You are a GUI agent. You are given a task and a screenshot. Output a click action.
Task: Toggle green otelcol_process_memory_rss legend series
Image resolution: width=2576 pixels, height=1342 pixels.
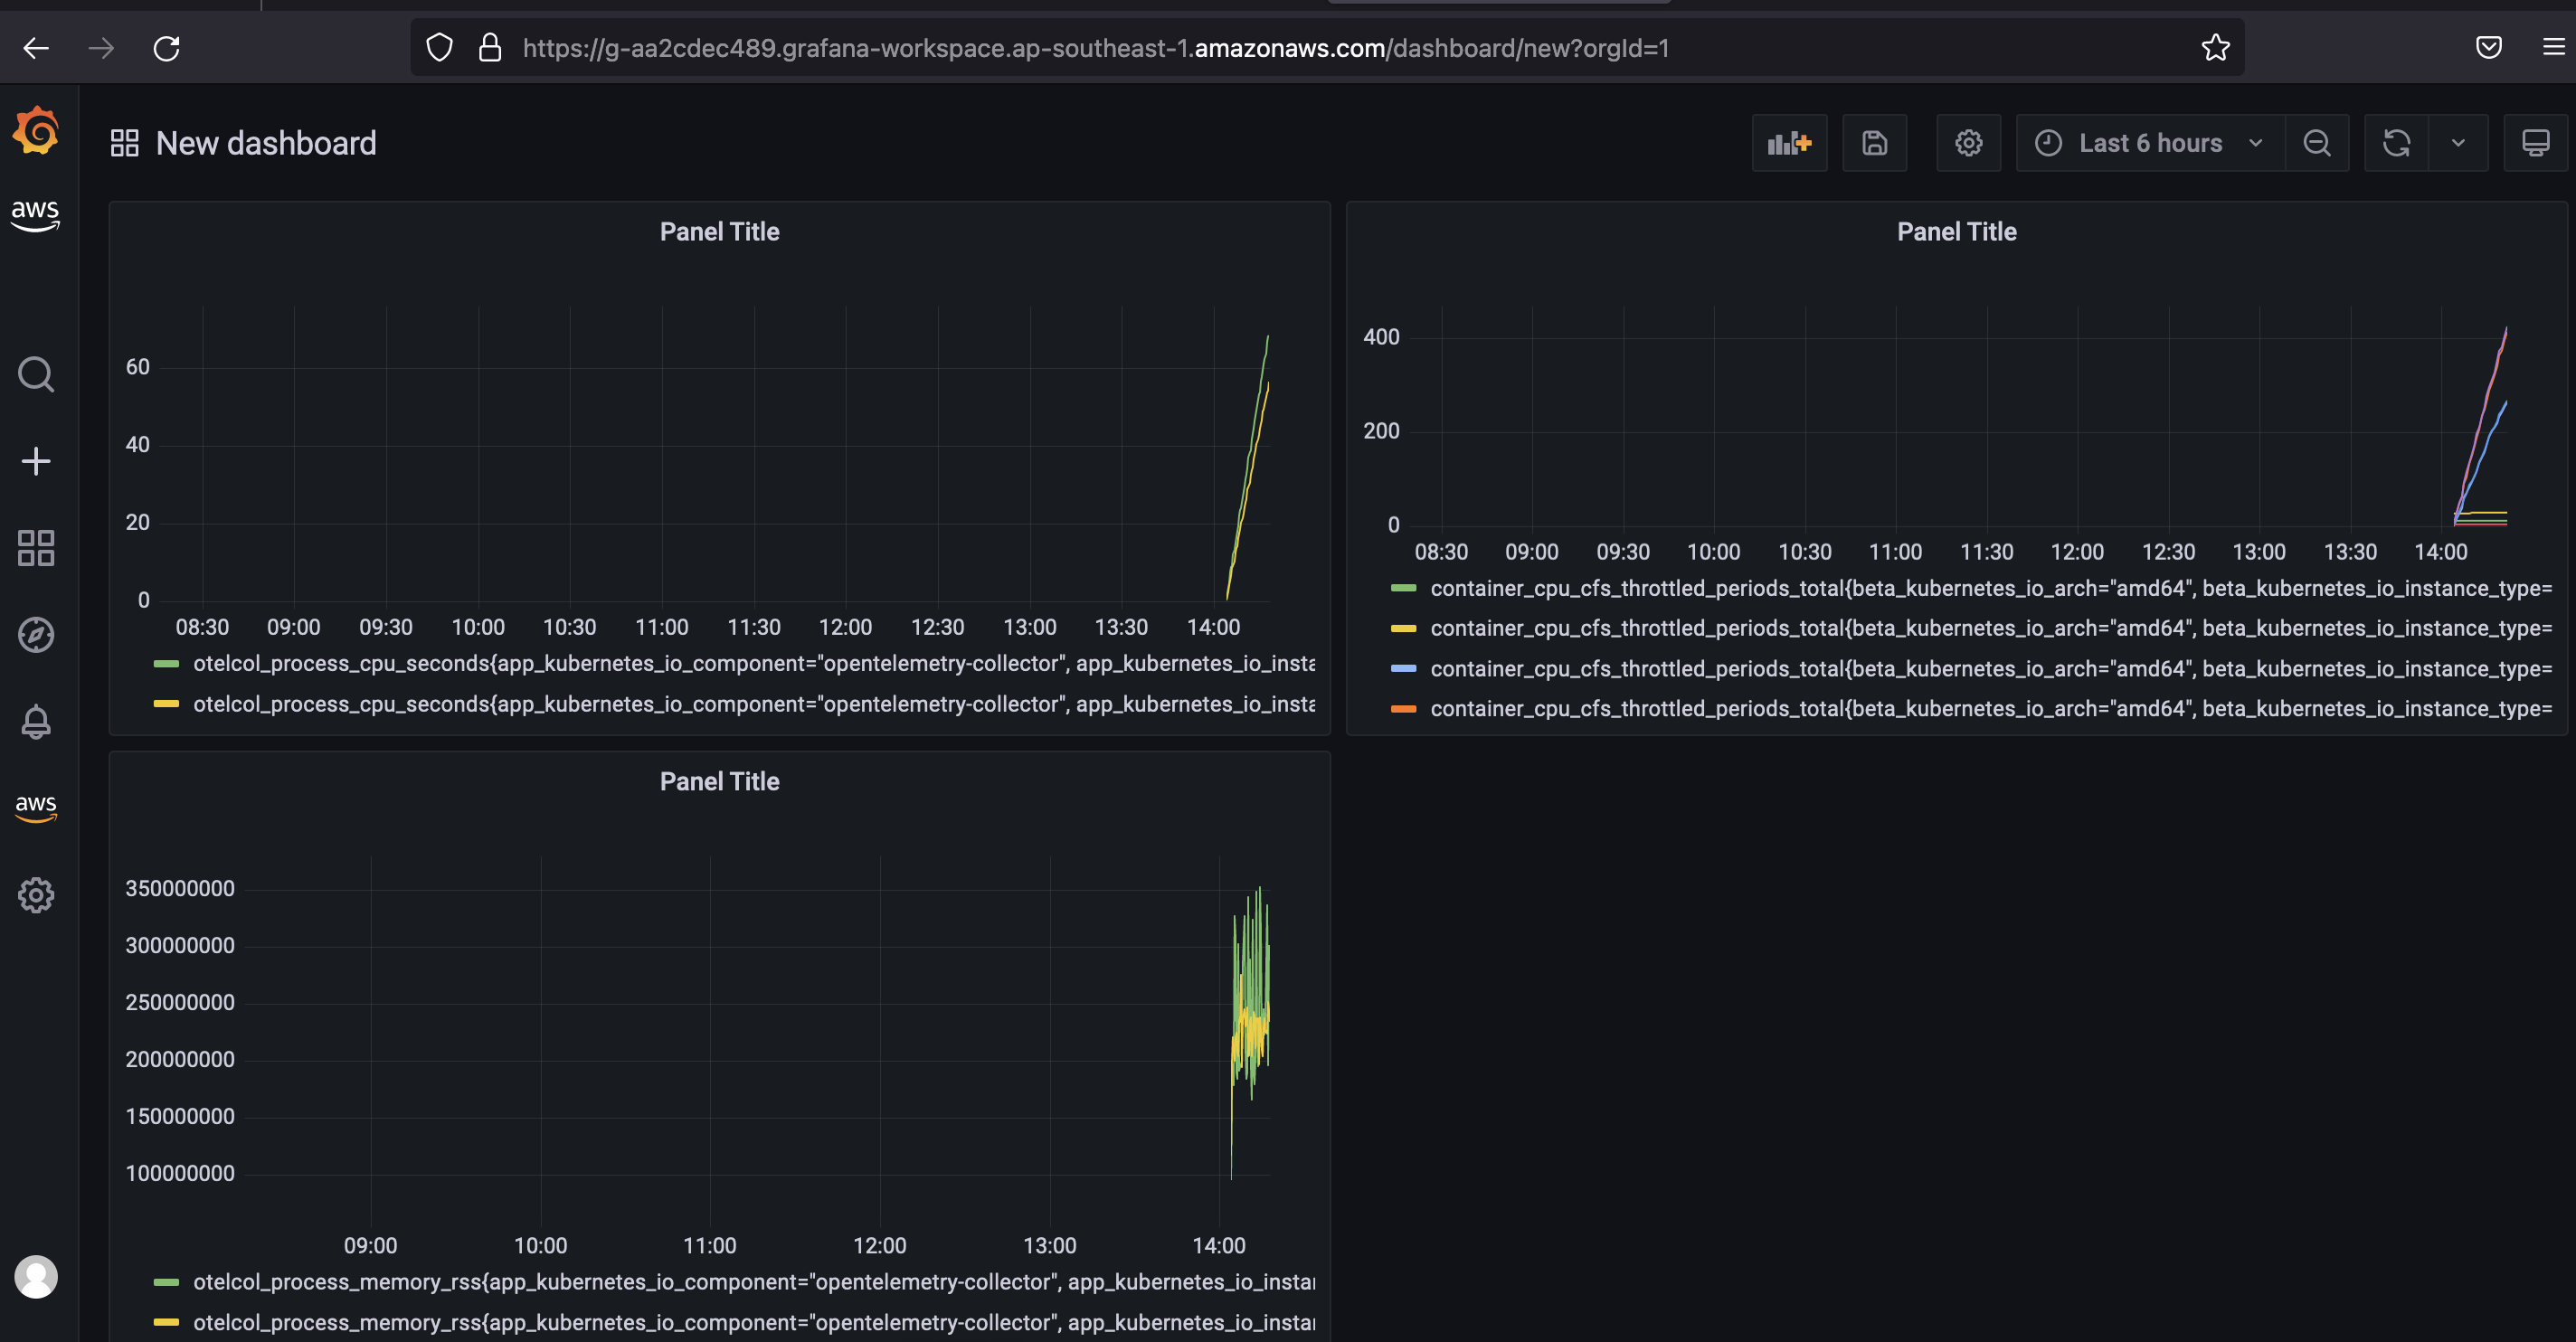point(754,1282)
